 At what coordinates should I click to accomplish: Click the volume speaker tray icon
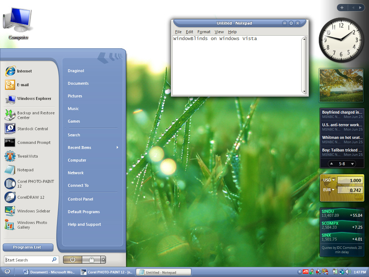click(348, 272)
